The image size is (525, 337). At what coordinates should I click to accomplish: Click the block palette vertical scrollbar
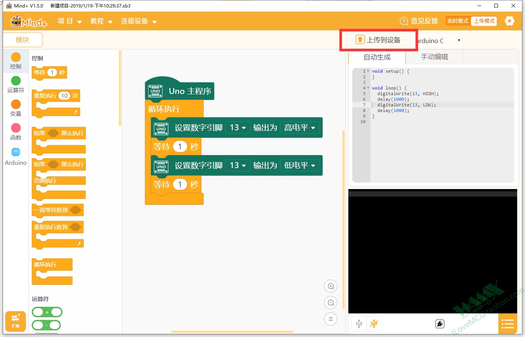click(x=120, y=88)
